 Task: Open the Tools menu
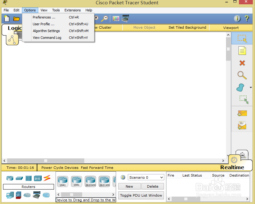point(56,10)
